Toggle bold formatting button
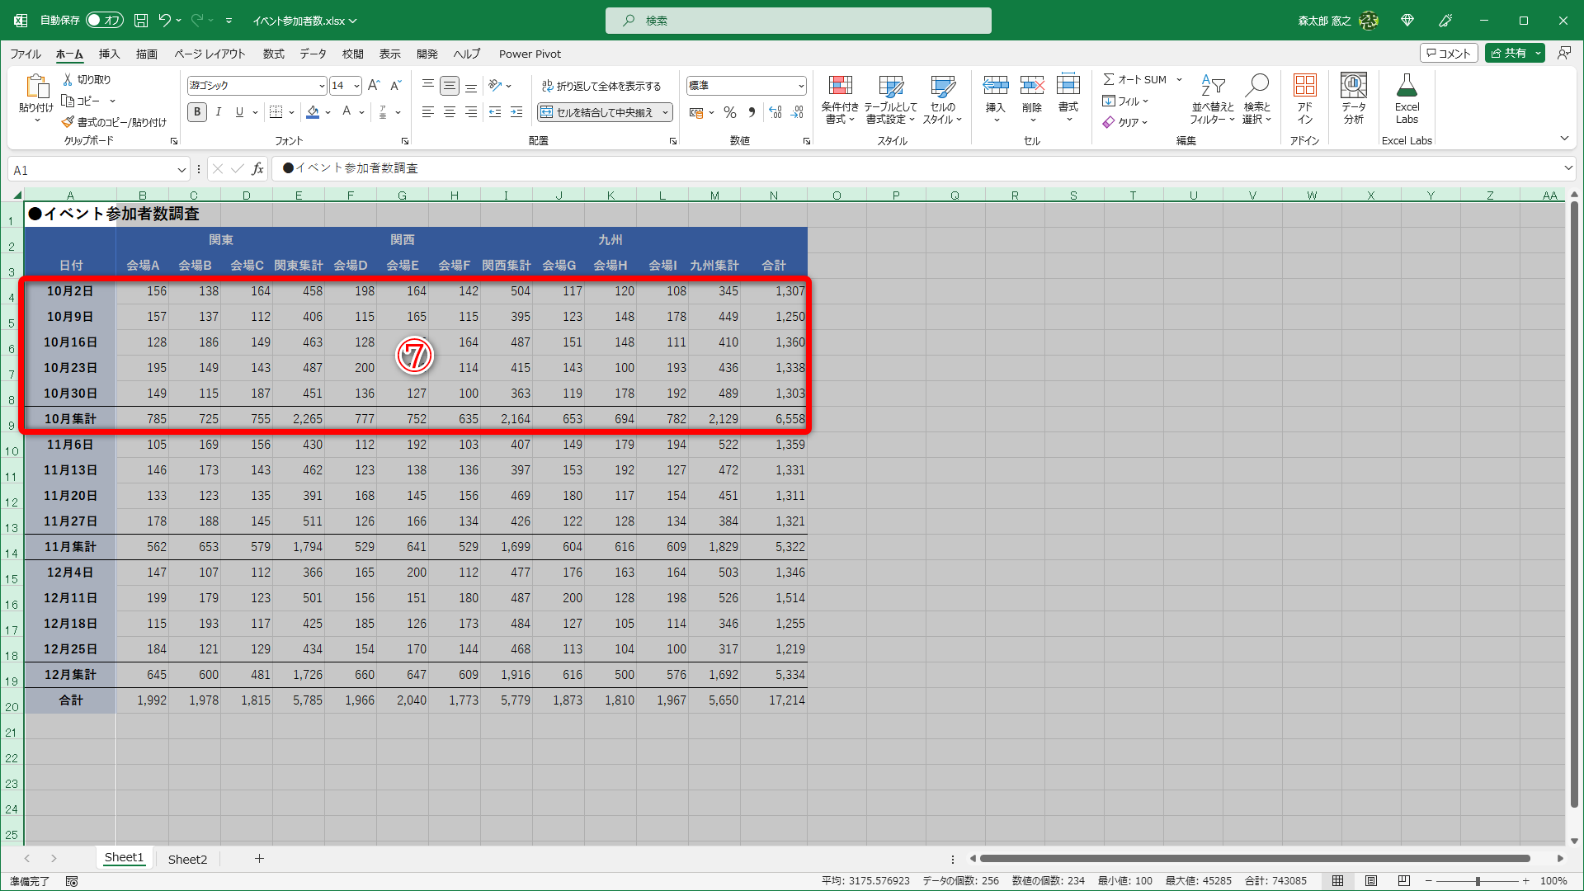 tap(196, 112)
